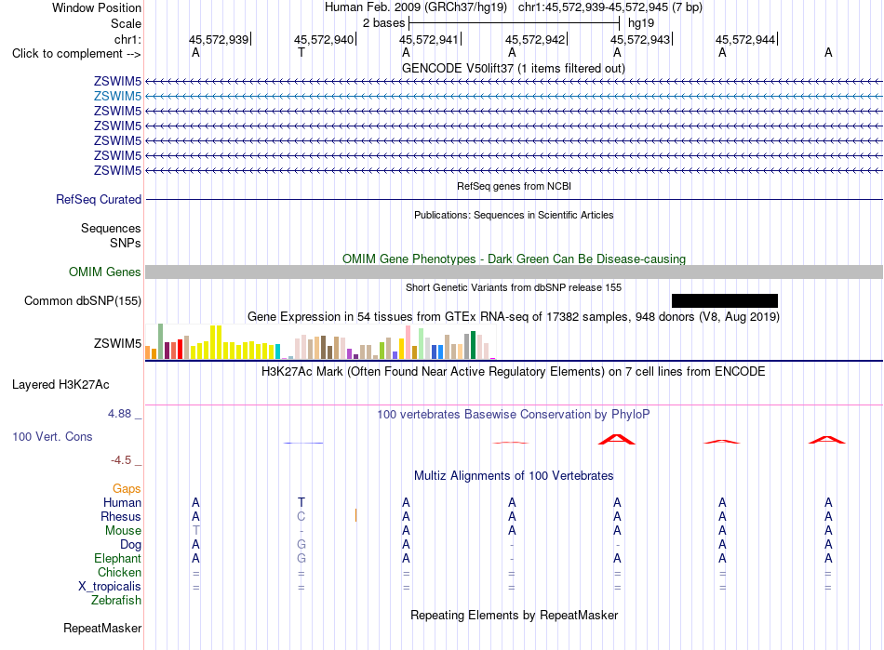Click the 2 bases scale bar
Viewport: 884px width, 650px height.
[x=515, y=23]
